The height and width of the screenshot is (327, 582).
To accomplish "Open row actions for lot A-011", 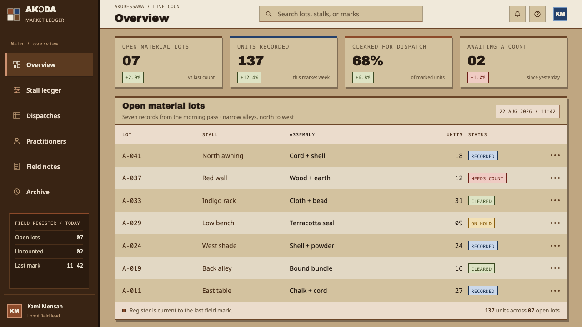I will pyautogui.click(x=555, y=291).
